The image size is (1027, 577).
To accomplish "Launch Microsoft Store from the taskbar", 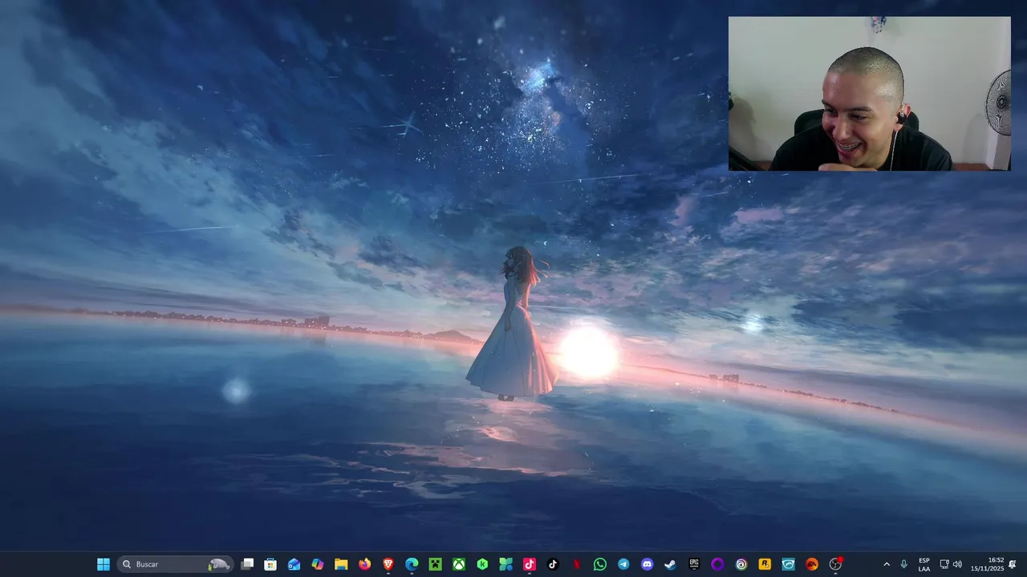I will [x=270, y=564].
